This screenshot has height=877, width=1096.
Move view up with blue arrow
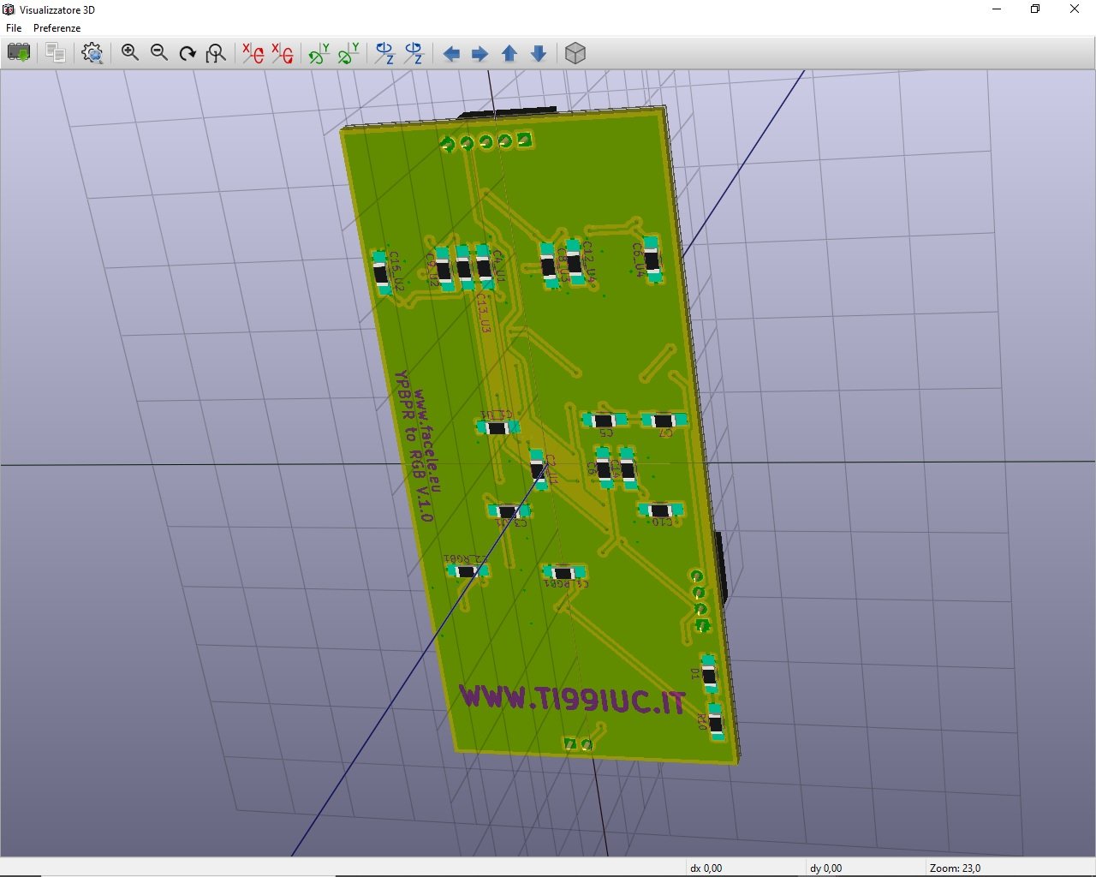(509, 54)
